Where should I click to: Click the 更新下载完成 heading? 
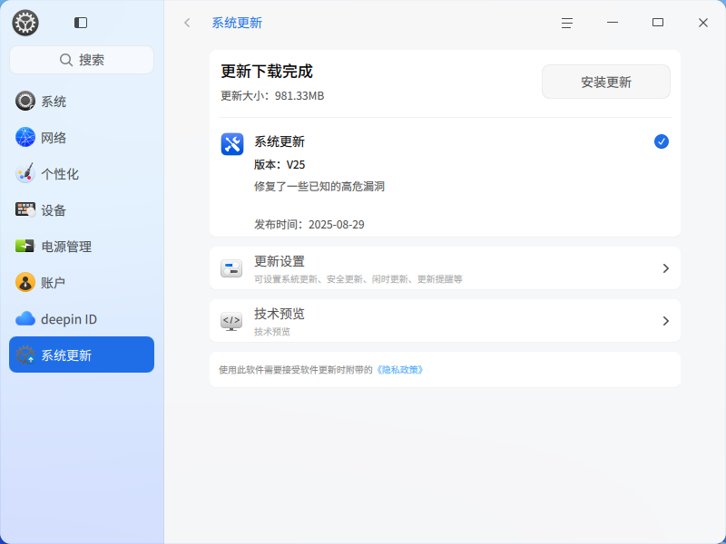pyautogui.click(x=267, y=72)
